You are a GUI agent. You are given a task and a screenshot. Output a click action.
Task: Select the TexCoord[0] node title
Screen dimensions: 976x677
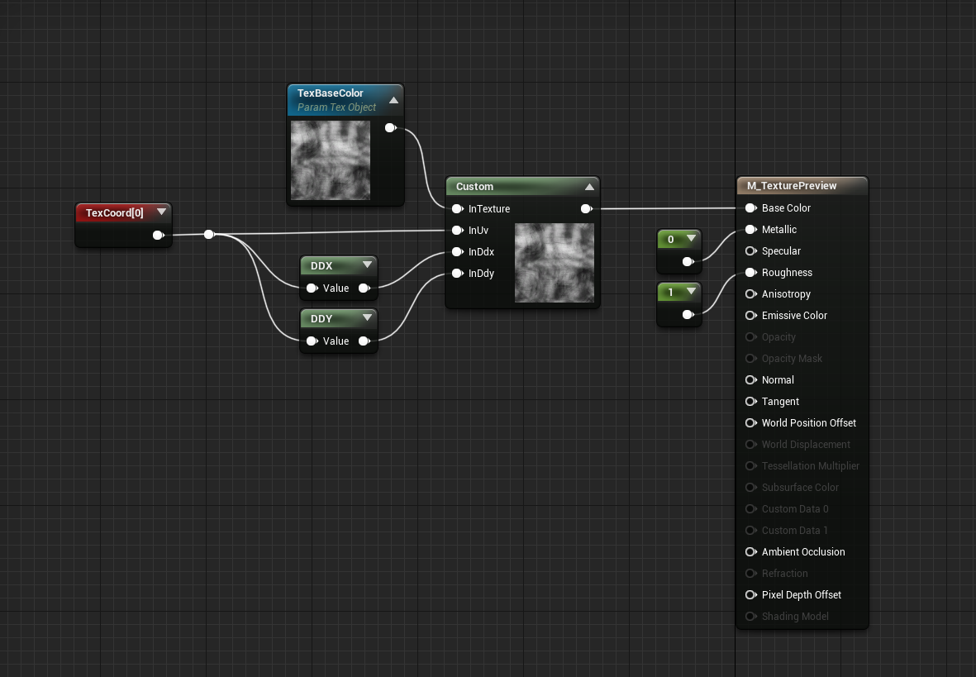pyautogui.click(x=115, y=212)
